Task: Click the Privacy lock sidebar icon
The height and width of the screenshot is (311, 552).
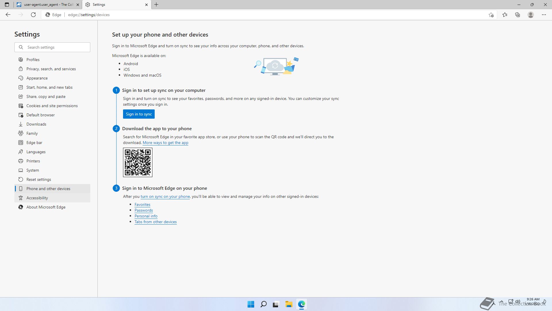Action: [21, 69]
